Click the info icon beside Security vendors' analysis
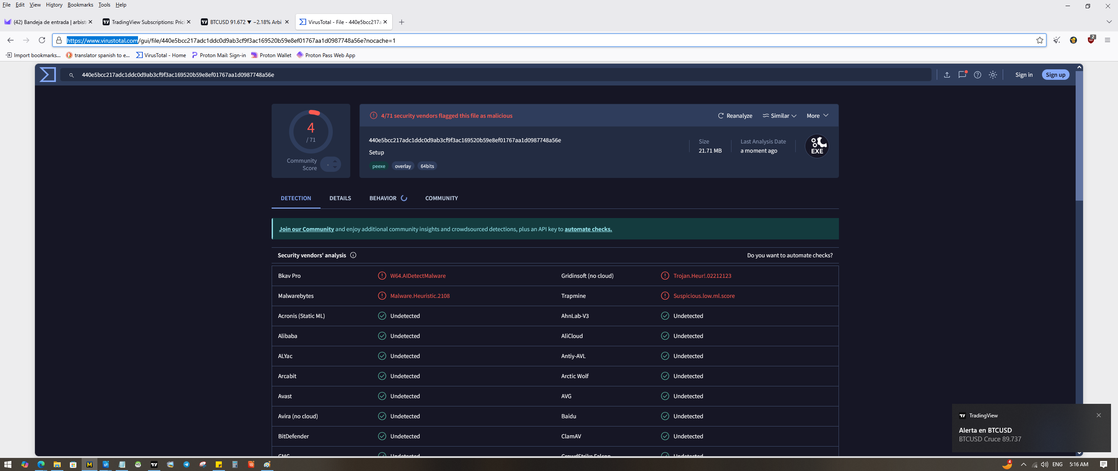Screen dimensions: 1118x471 353,255
